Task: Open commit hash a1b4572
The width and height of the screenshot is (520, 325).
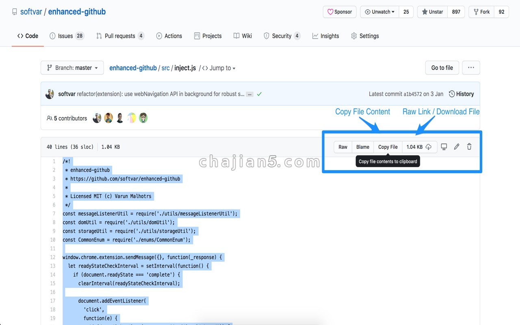Action: tap(412, 94)
